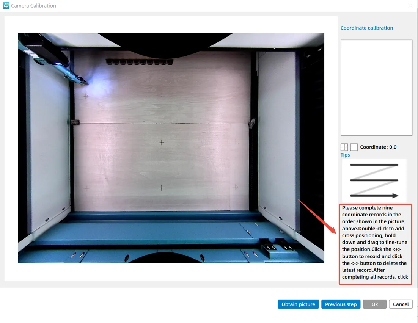Click the Coordinate calibration heading
418x323 pixels.
point(366,28)
